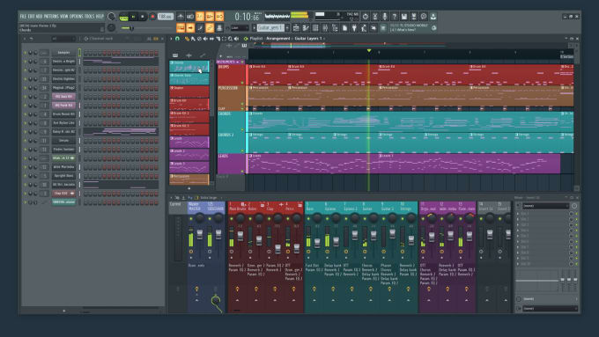The height and width of the screenshot is (337, 599).
Task: Open the OPTIONS menu
Action: pyautogui.click(x=77, y=17)
